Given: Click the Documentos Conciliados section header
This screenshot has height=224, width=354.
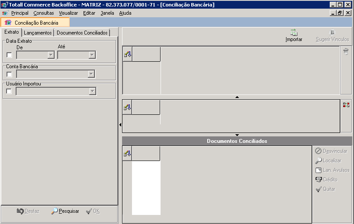Looking at the screenshot, I should [237, 141].
